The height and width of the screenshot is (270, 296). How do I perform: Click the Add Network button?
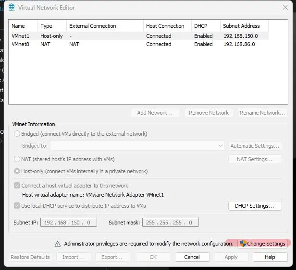coord(155,113)
